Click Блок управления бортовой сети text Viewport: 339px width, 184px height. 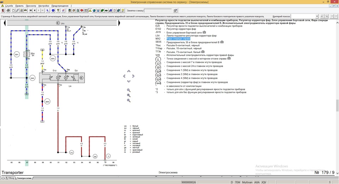[x=184, y=33]
